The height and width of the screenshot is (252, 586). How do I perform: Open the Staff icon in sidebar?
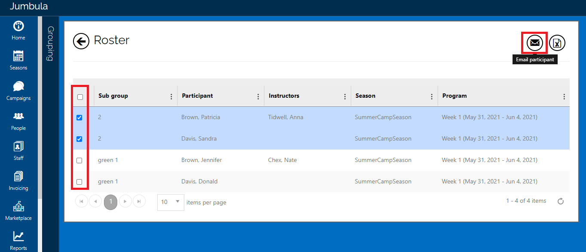(x=18, y=146)
